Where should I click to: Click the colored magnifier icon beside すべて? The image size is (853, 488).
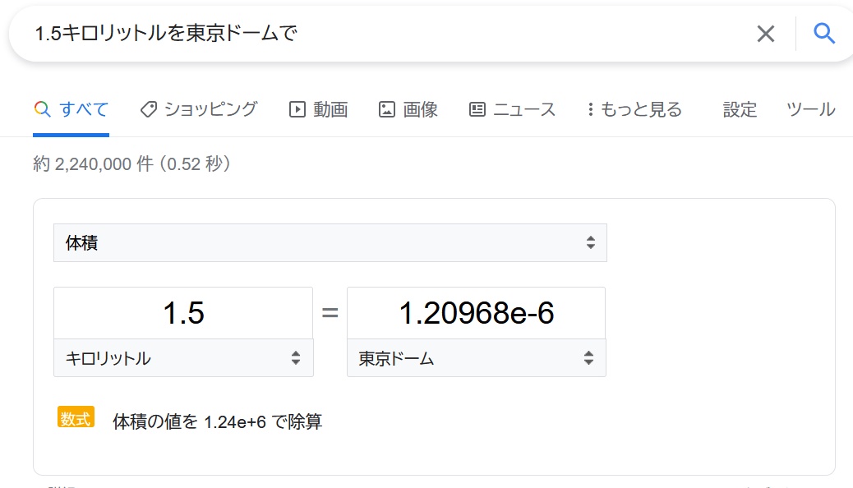[x=42, y=108]
